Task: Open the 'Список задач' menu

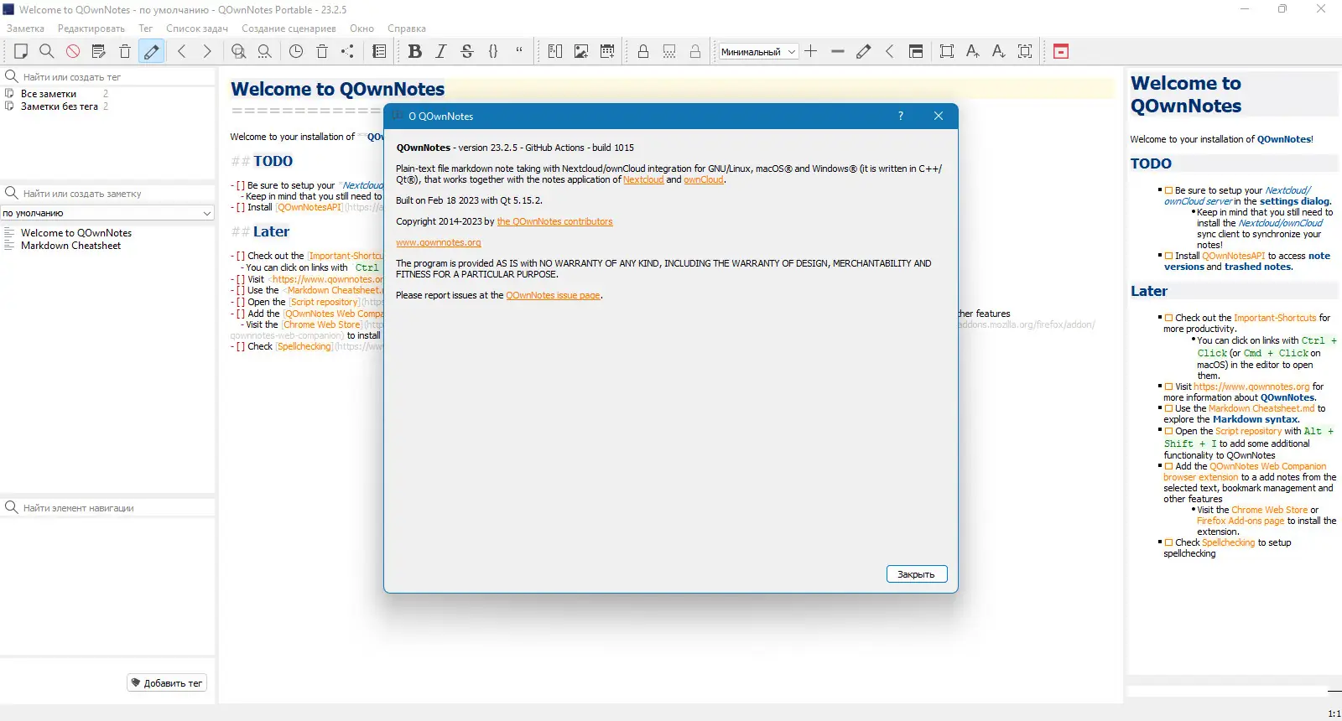Action: (x=197, y=29)
